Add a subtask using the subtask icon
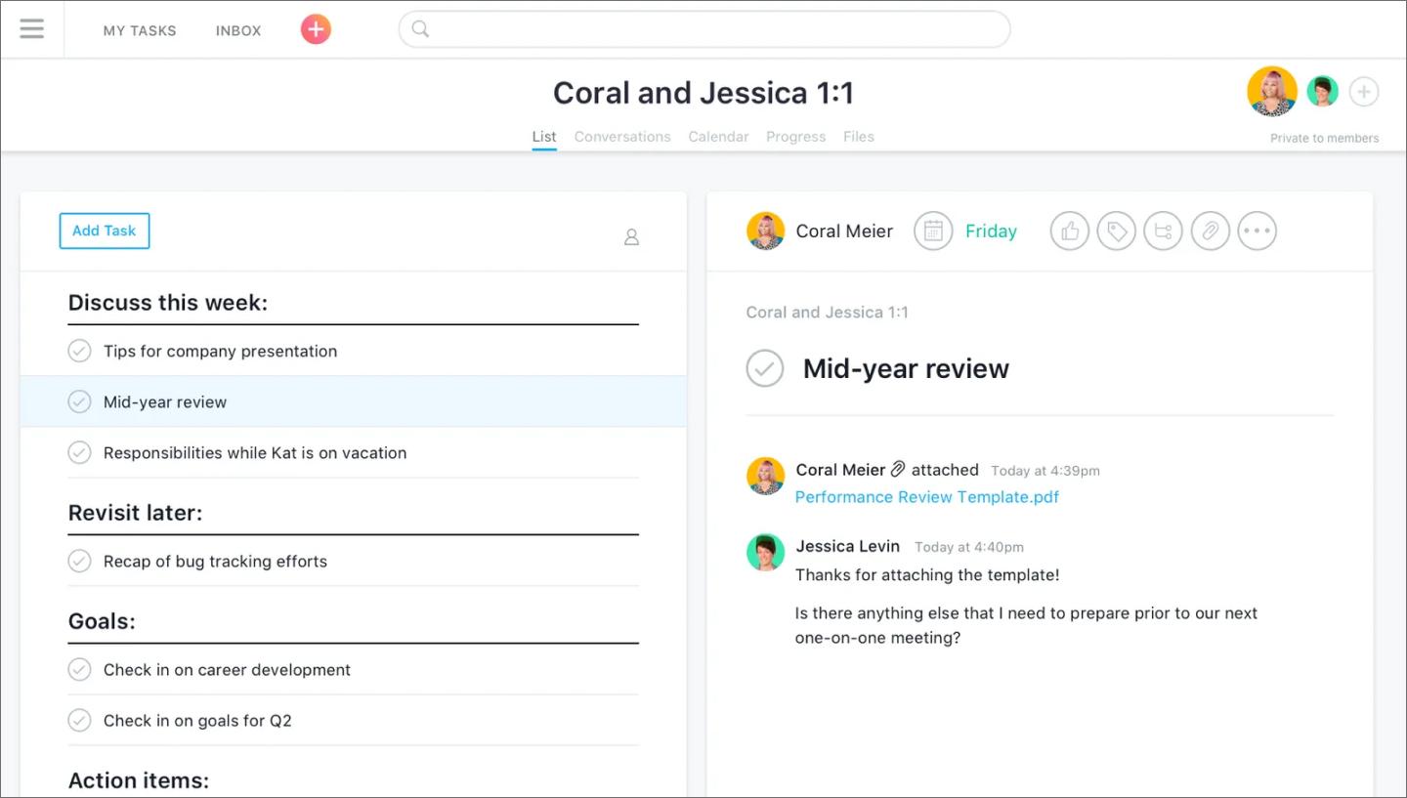 point(1164,231)
